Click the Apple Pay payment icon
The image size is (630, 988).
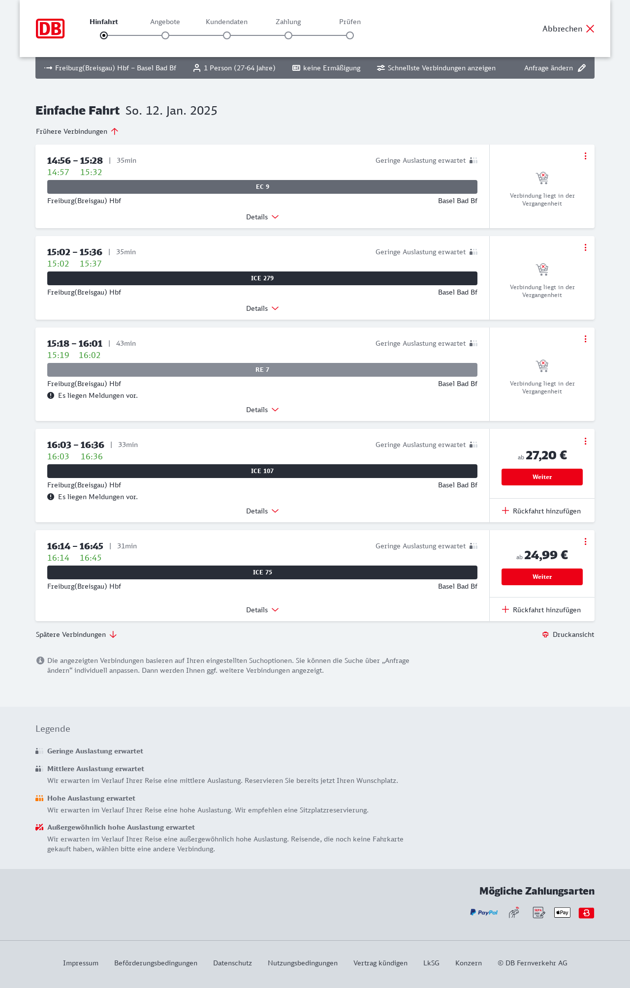(562, 913)
